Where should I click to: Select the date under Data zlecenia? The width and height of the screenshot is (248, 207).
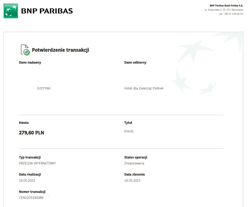(132, 181)
